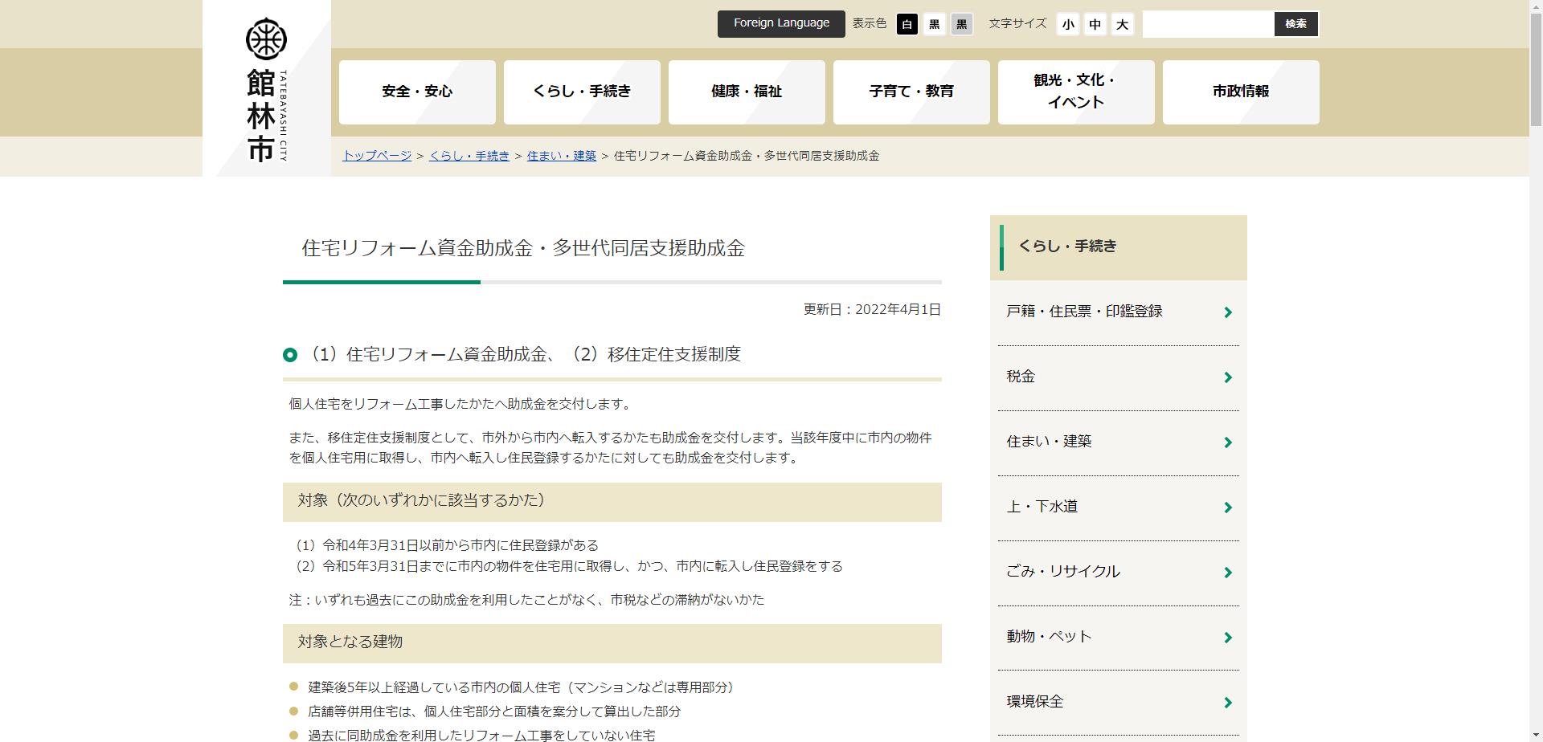Click the bullet 店舗等併用住宅は、個人住宅部分と面積を案分
Image resolution: width=1543 pixels, height=742 pixels.
tap(494, 711)
